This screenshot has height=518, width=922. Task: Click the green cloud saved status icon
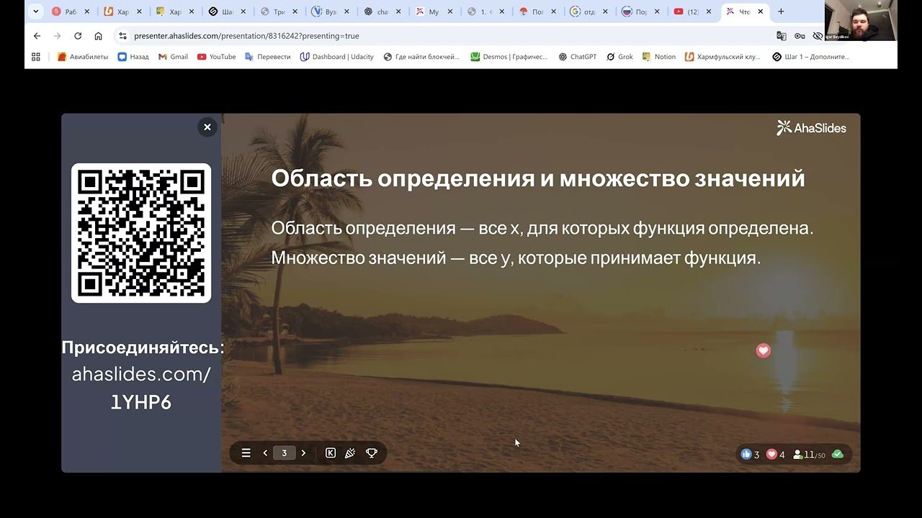pyautogui.click(x=837, y=454)
